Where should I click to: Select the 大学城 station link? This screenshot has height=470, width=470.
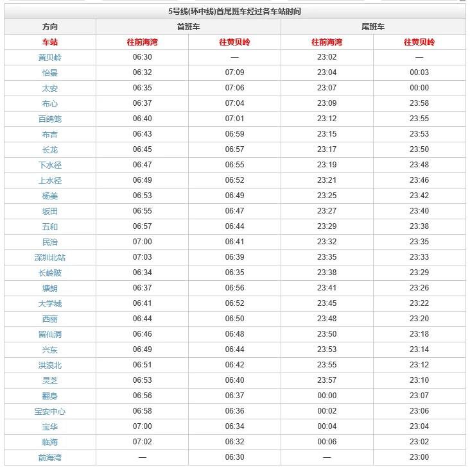coord(50,304)
